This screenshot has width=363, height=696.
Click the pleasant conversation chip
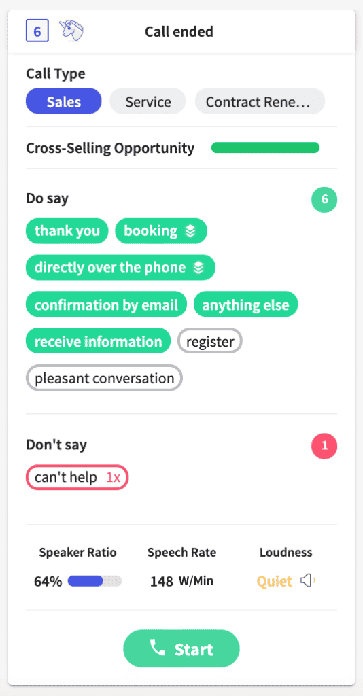pyautogui.click(x=104, y=378)
